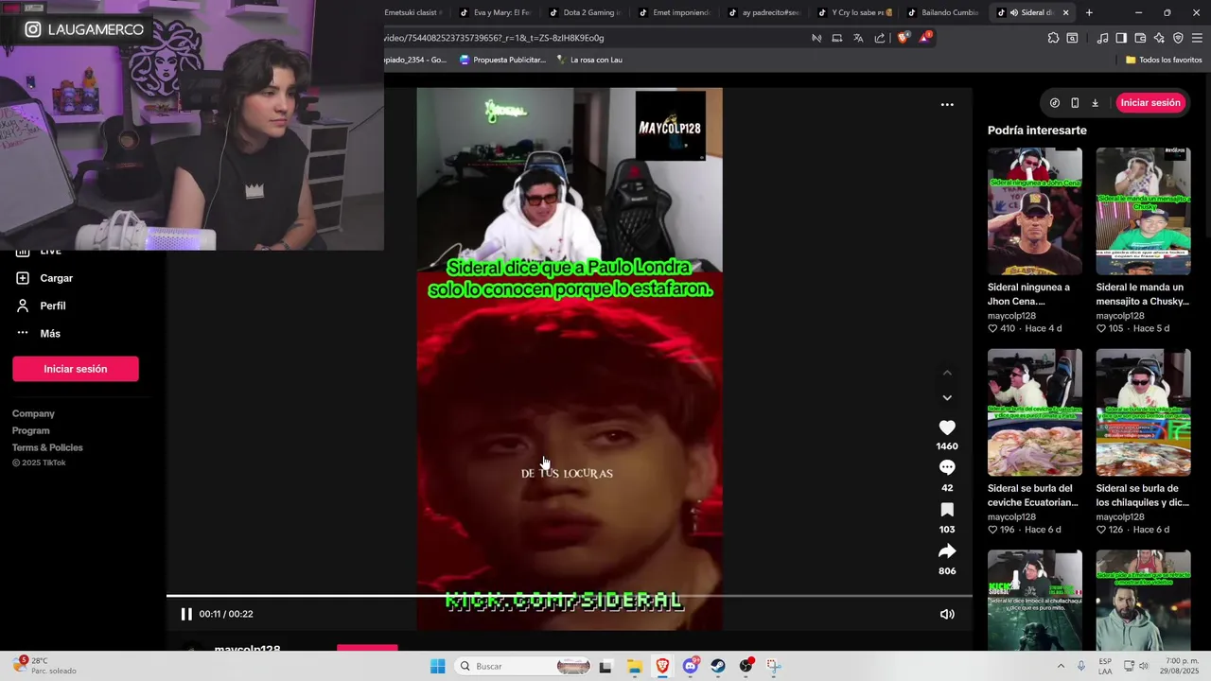The width and height of the screenshot is (1211, 681).
Task: Click the Brave Shields lion icon
Action: pyautogui.click(x=903, y=38)
